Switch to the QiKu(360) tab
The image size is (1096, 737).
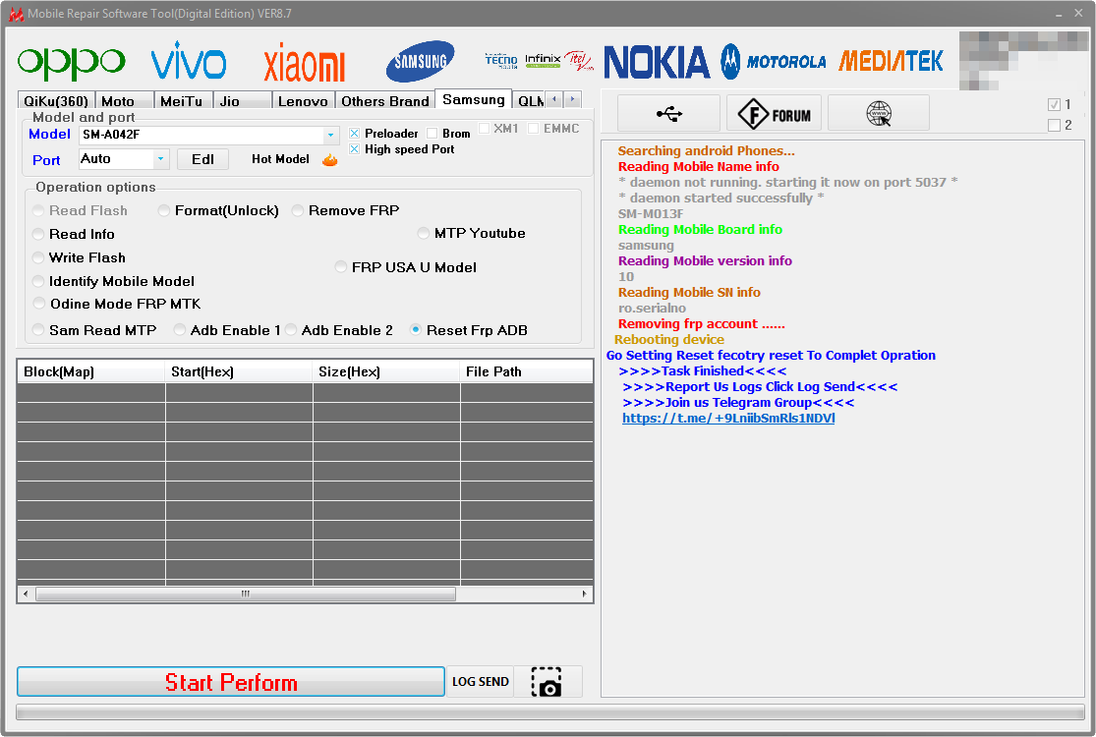pos(56,100)
